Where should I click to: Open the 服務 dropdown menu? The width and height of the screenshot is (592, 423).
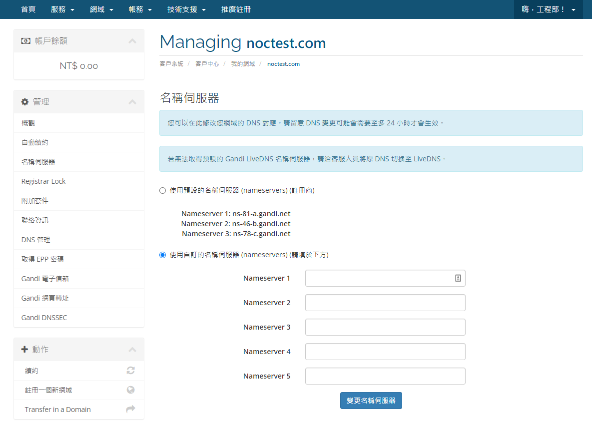pos(62,9)
